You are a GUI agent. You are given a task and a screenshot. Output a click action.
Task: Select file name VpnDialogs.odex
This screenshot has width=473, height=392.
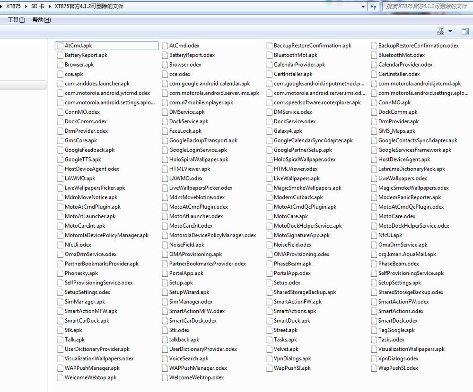(x=398, y=358)
